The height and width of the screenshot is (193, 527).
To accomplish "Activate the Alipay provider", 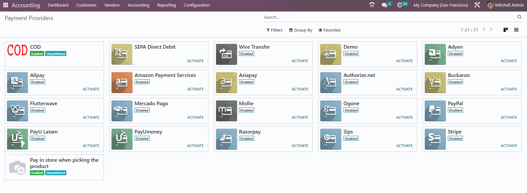I will point(91,89).
